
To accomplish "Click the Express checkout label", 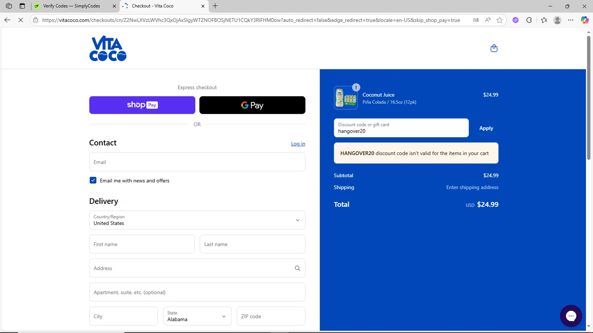I will click(197, 88).
